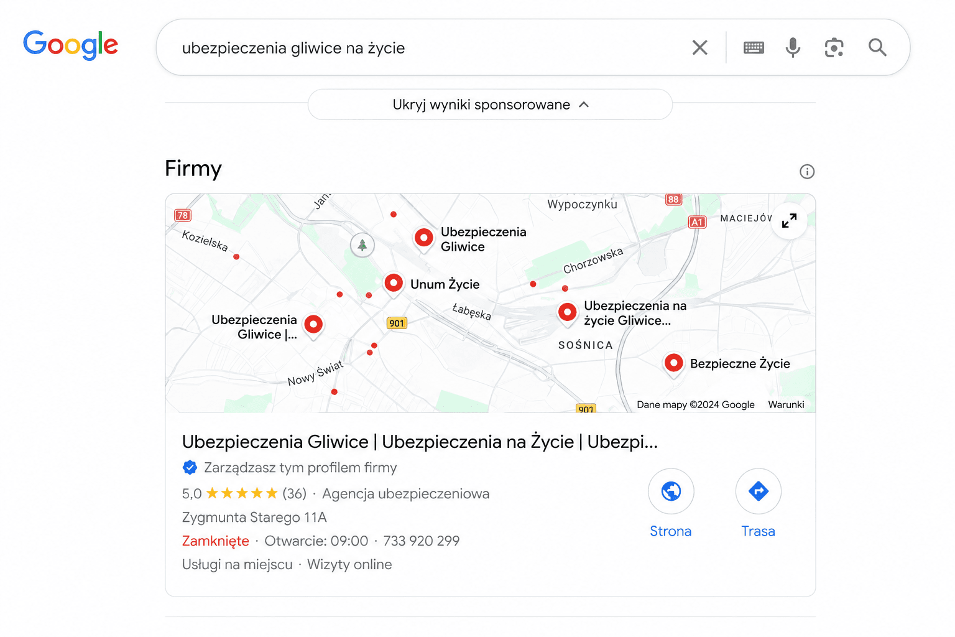The height and width of the screenshot is (637, 955).
Task: Clear the search query with the X
Action: (699, 47)
